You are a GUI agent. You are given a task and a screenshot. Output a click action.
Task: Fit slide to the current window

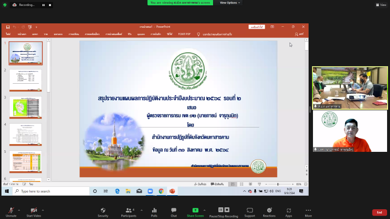(306, 184)
